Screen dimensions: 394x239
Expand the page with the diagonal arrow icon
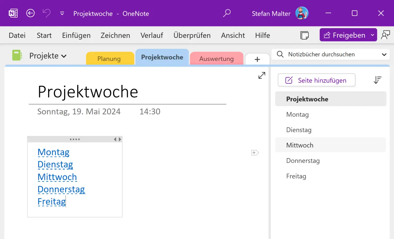[262, 75]
